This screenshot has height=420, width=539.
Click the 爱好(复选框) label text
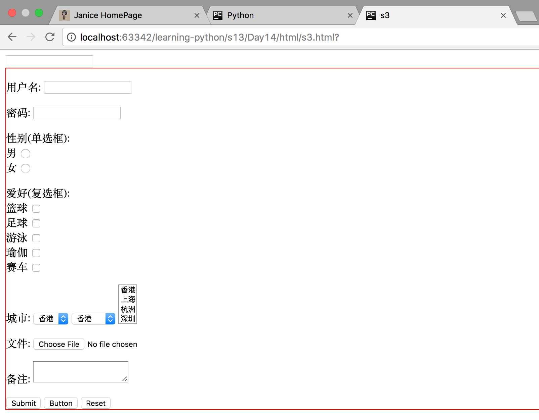click(38, 193)
